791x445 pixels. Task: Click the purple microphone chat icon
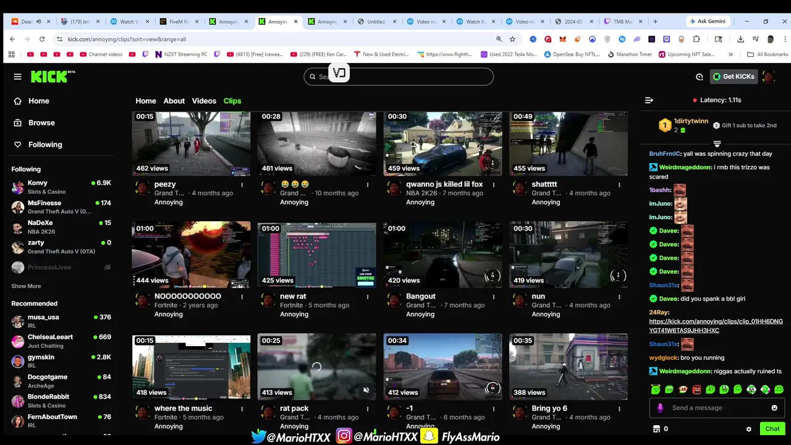660,408
